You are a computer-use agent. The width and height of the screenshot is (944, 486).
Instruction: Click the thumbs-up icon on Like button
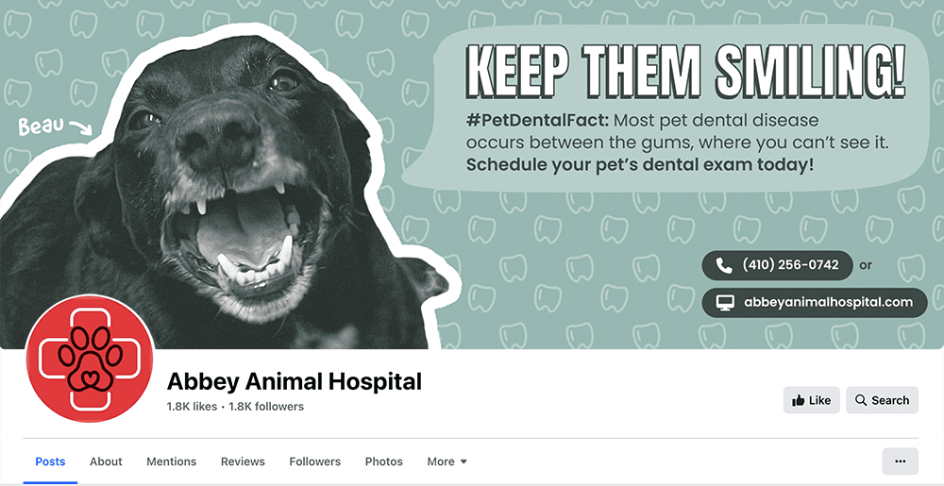(x=799, y=400)
